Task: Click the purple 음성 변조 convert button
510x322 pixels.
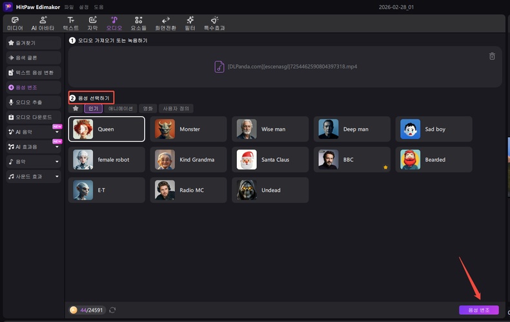Action: pyautogui.click(x=478, y=310)
